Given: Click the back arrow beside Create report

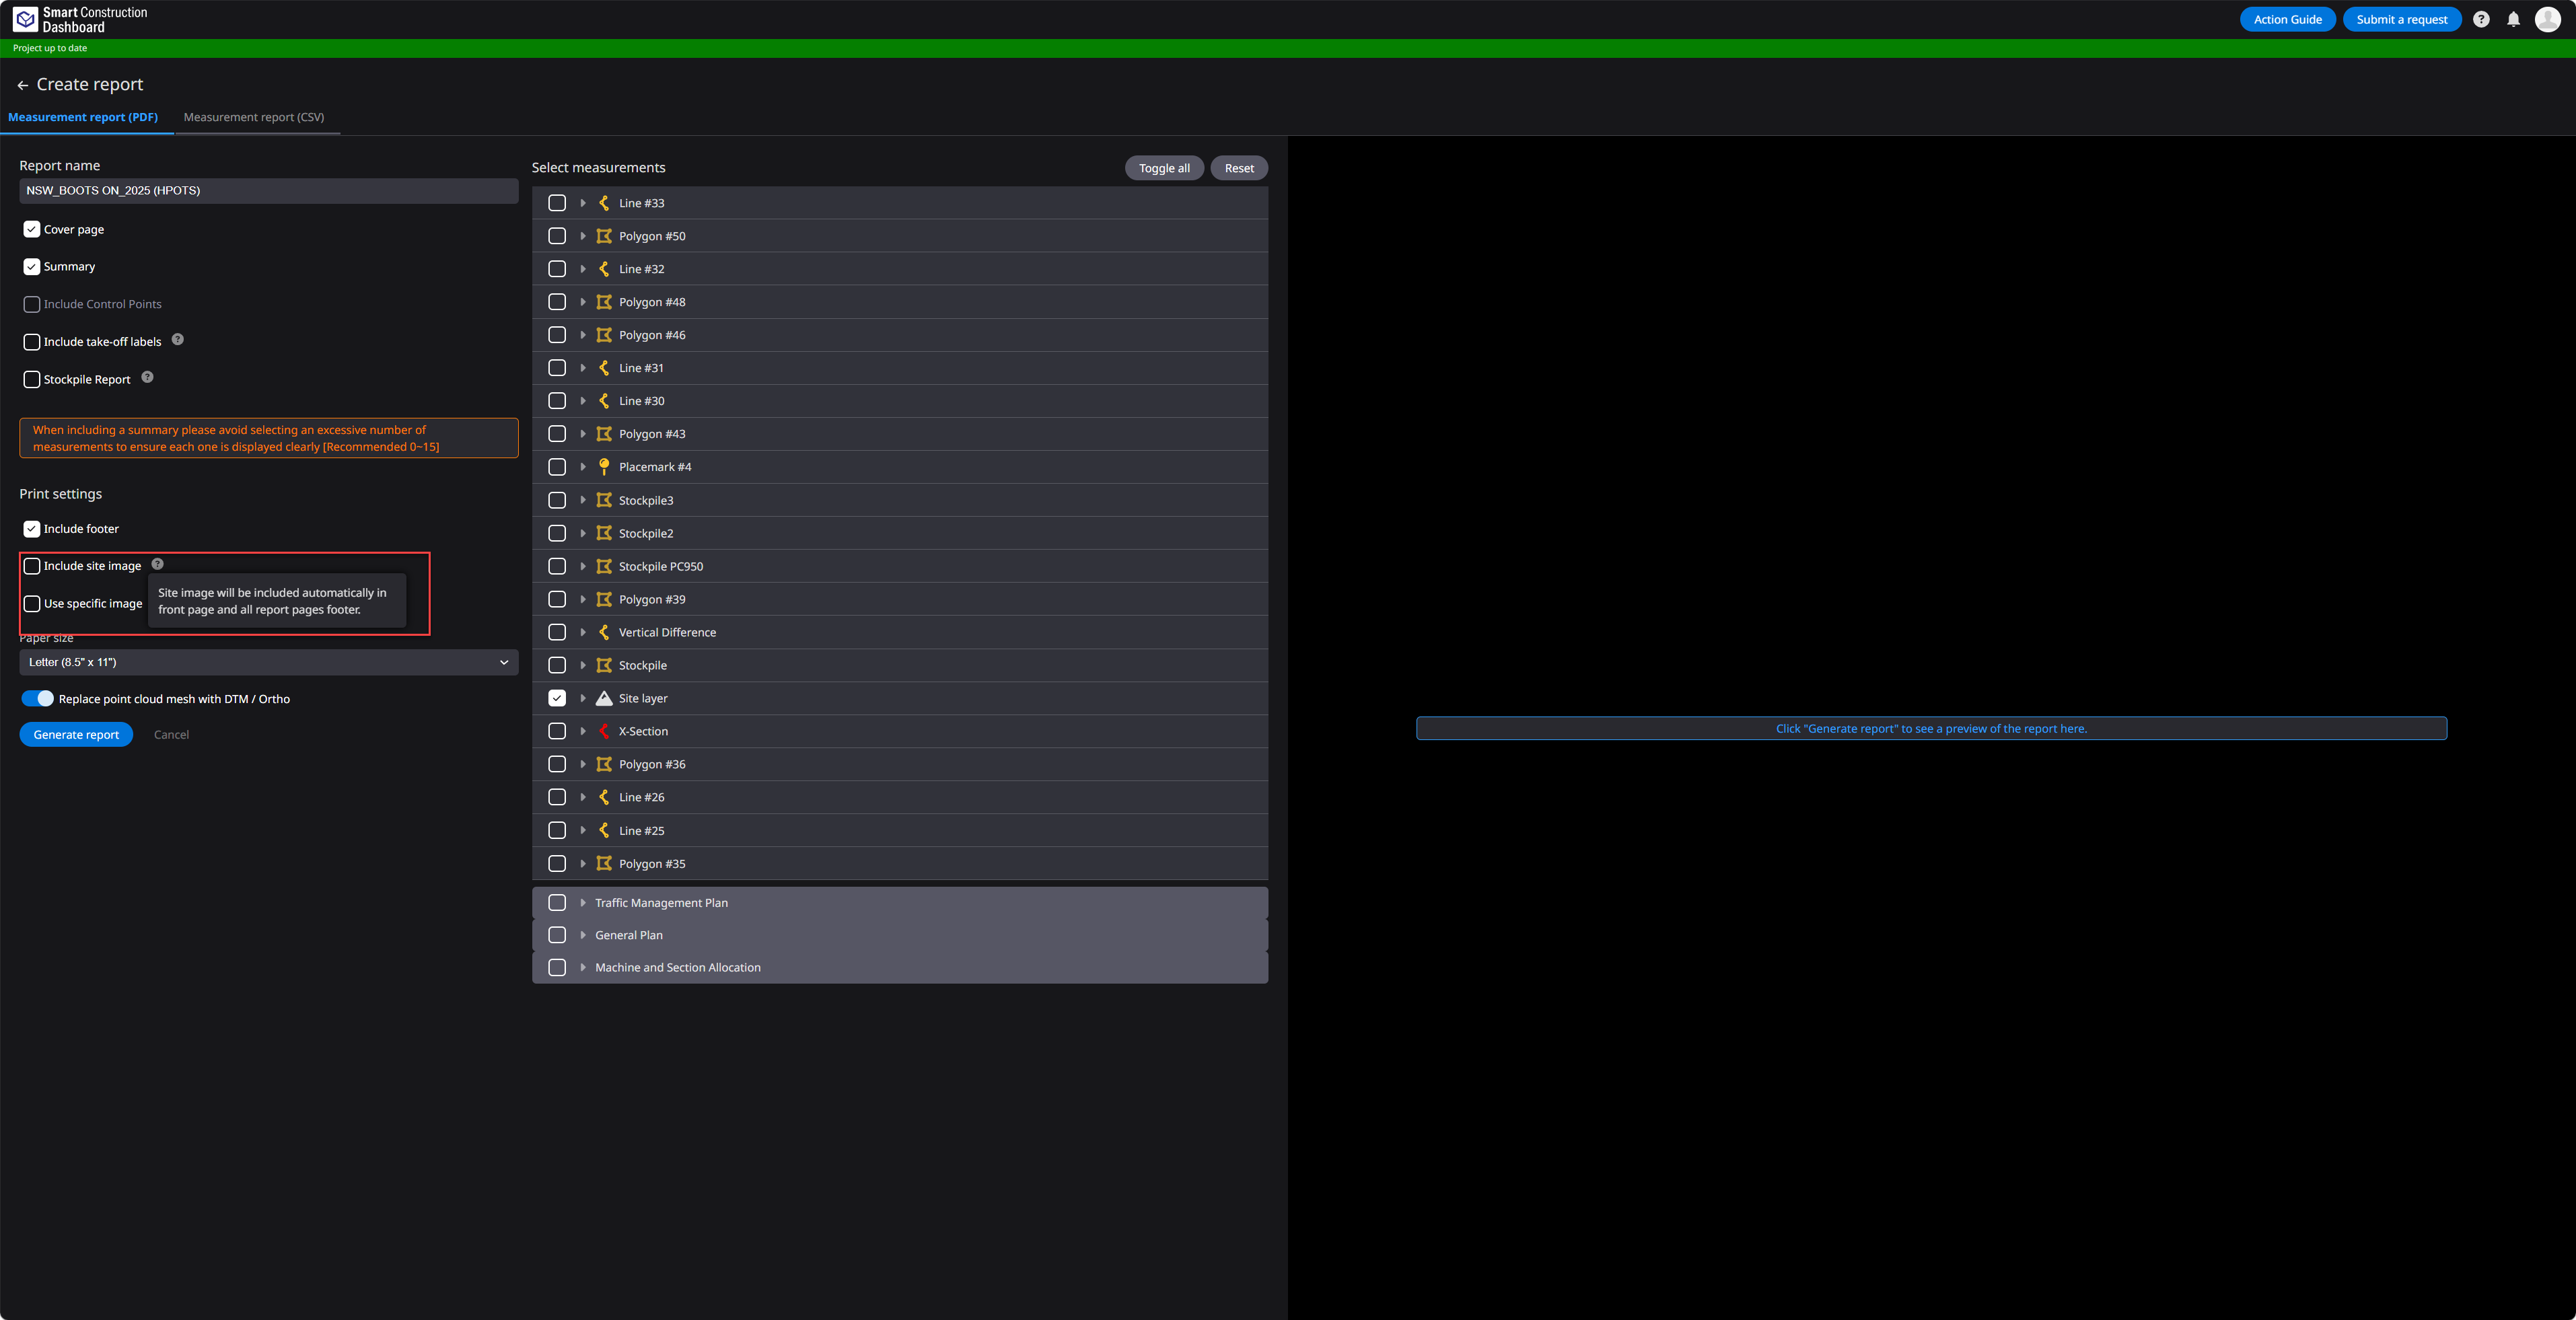Looking at the screenshot, I should pos(22,86).
